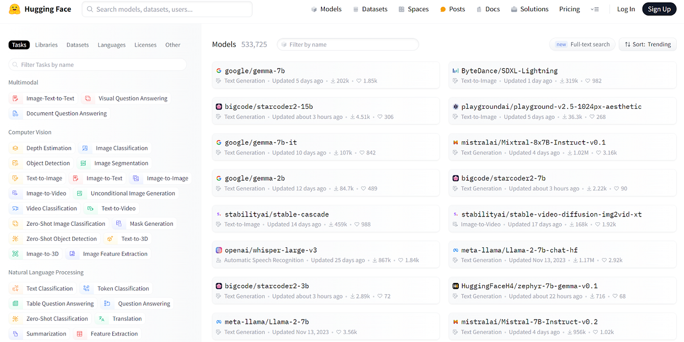Switch to the Datasets filter tab

tap(78, 45)
